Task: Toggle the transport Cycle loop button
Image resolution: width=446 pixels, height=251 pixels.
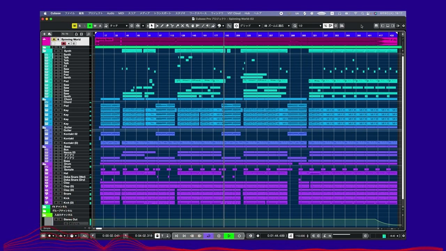Action: tap(208, 236)
